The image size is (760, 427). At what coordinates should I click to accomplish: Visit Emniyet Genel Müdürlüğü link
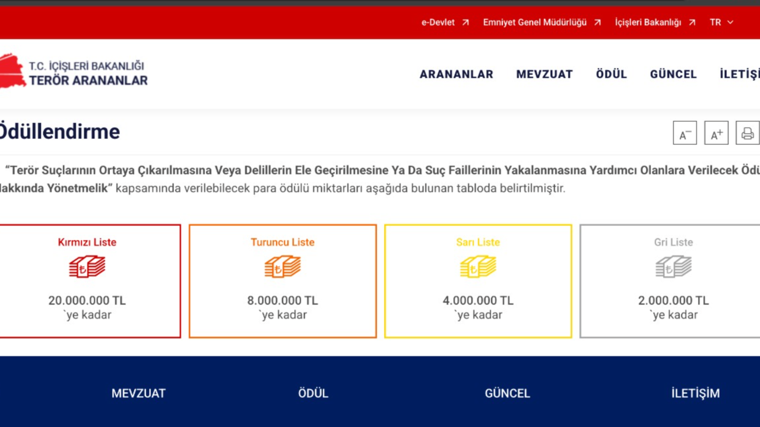coord(534,23)
